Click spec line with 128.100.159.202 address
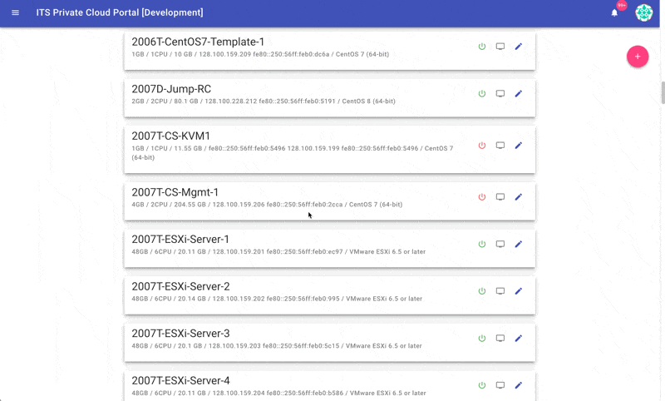The image size is (665, 401). pyautogui.click(x=277, y=299)
